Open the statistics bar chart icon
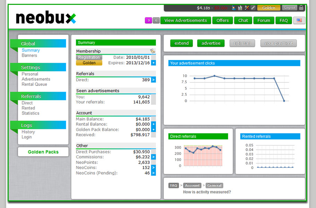This screenshot has width=316, height=208. coord(240,8)
